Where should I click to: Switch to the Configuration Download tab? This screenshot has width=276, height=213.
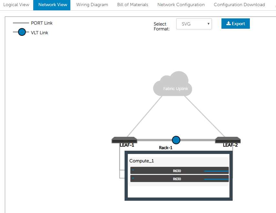[239, 5]
